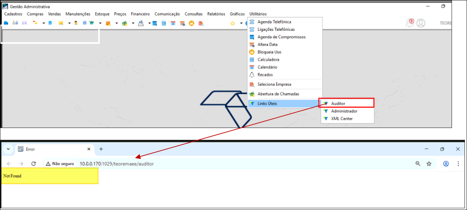Click the cash register toolbar icon
The height and width of the screenshot is (210, 467).
click(x=141, y=23)
